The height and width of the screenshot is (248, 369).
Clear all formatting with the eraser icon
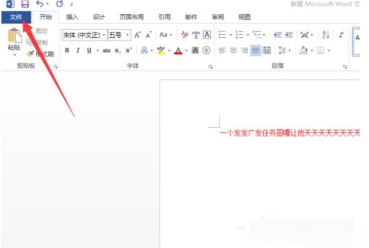pyautogui.click(x=184, y=35)
